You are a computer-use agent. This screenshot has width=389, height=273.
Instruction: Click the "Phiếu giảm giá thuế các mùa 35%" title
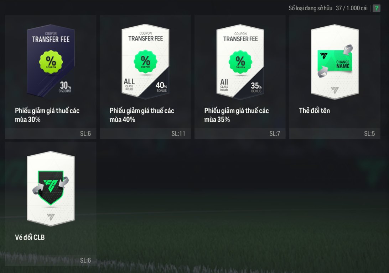click(x=237, y=115)
